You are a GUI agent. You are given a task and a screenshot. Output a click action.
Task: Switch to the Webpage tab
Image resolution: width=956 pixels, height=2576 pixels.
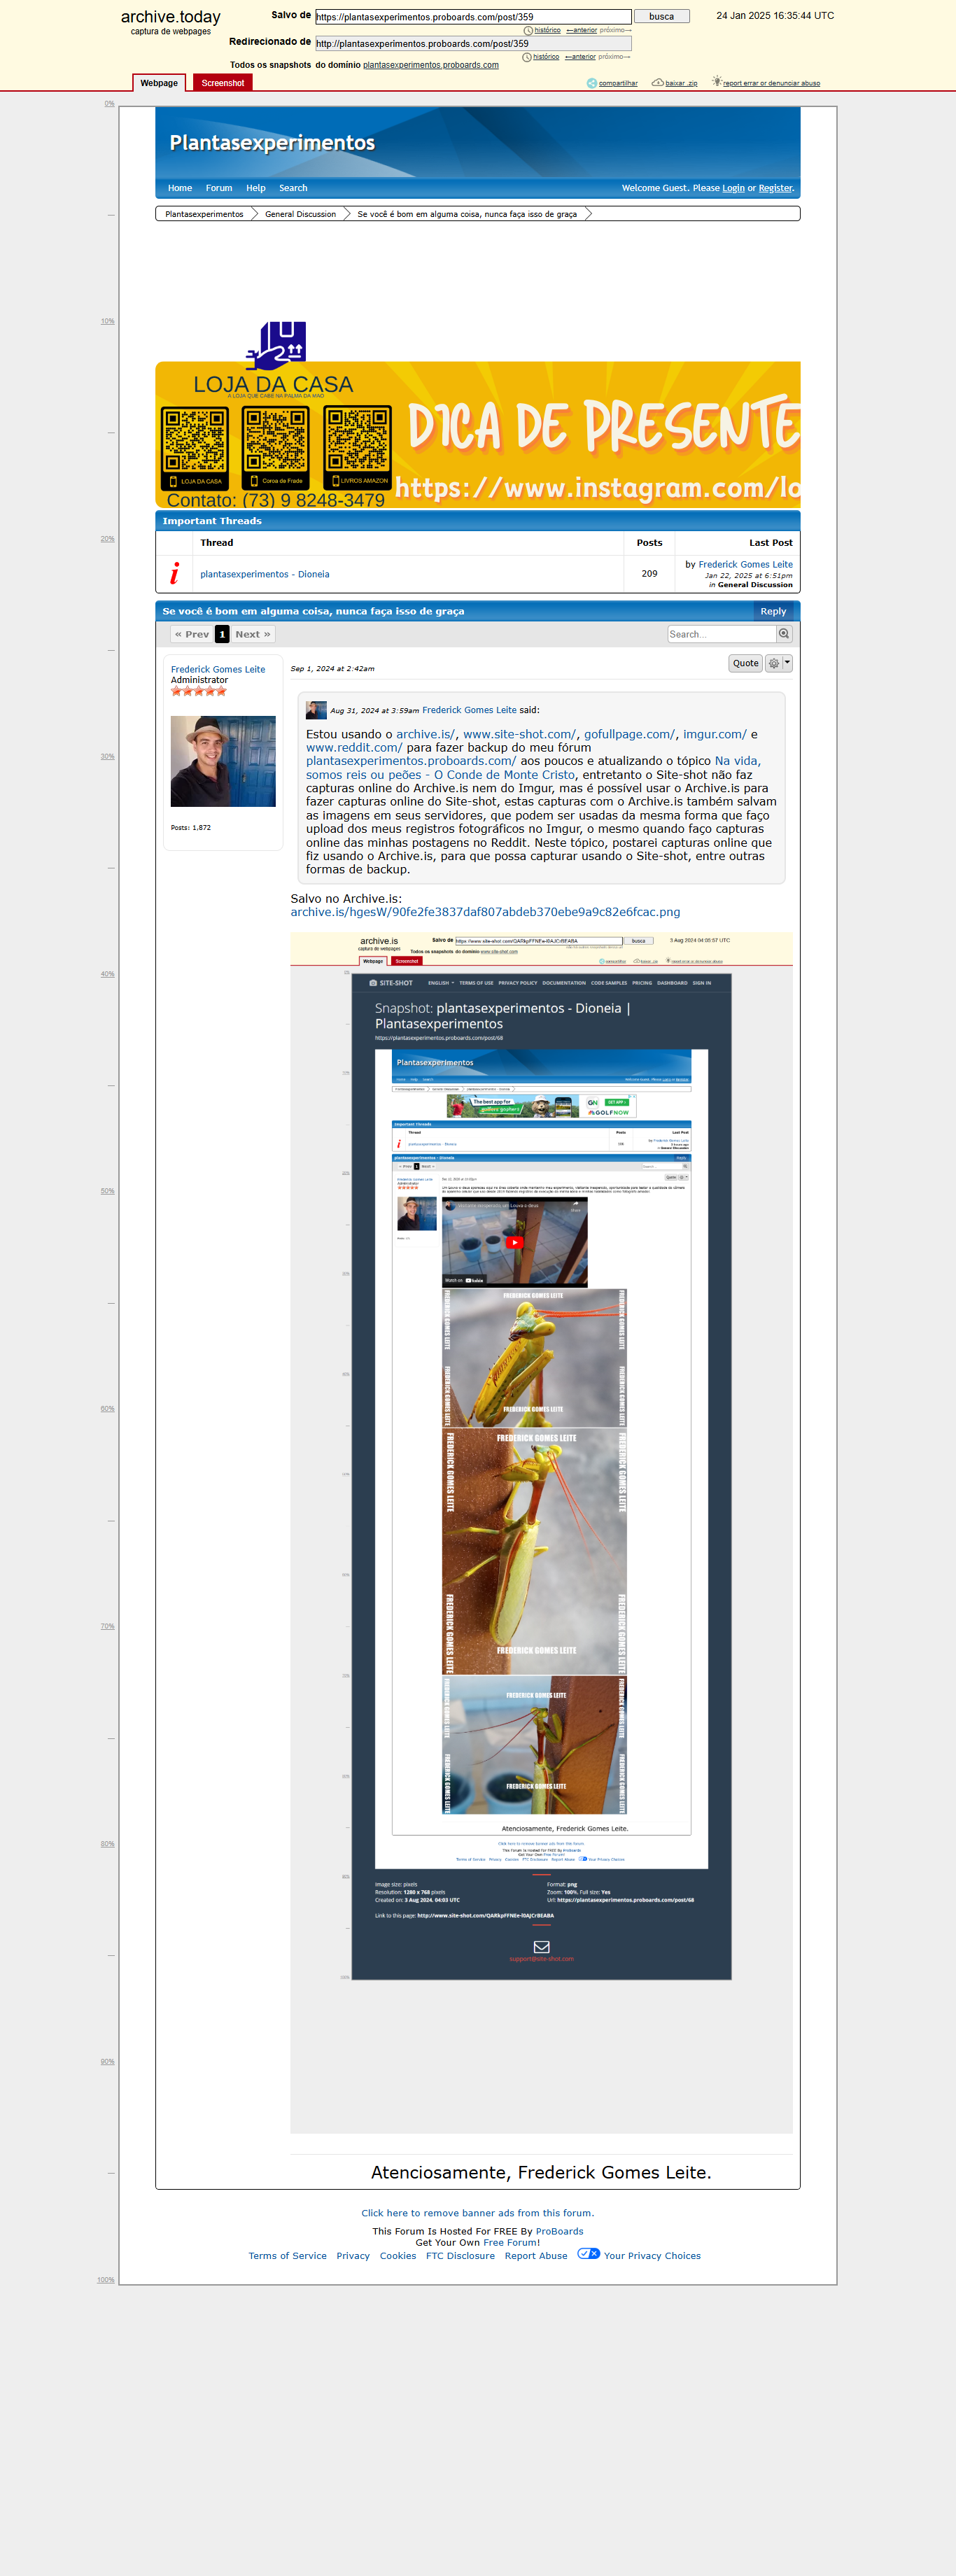[x=159, y=83]
